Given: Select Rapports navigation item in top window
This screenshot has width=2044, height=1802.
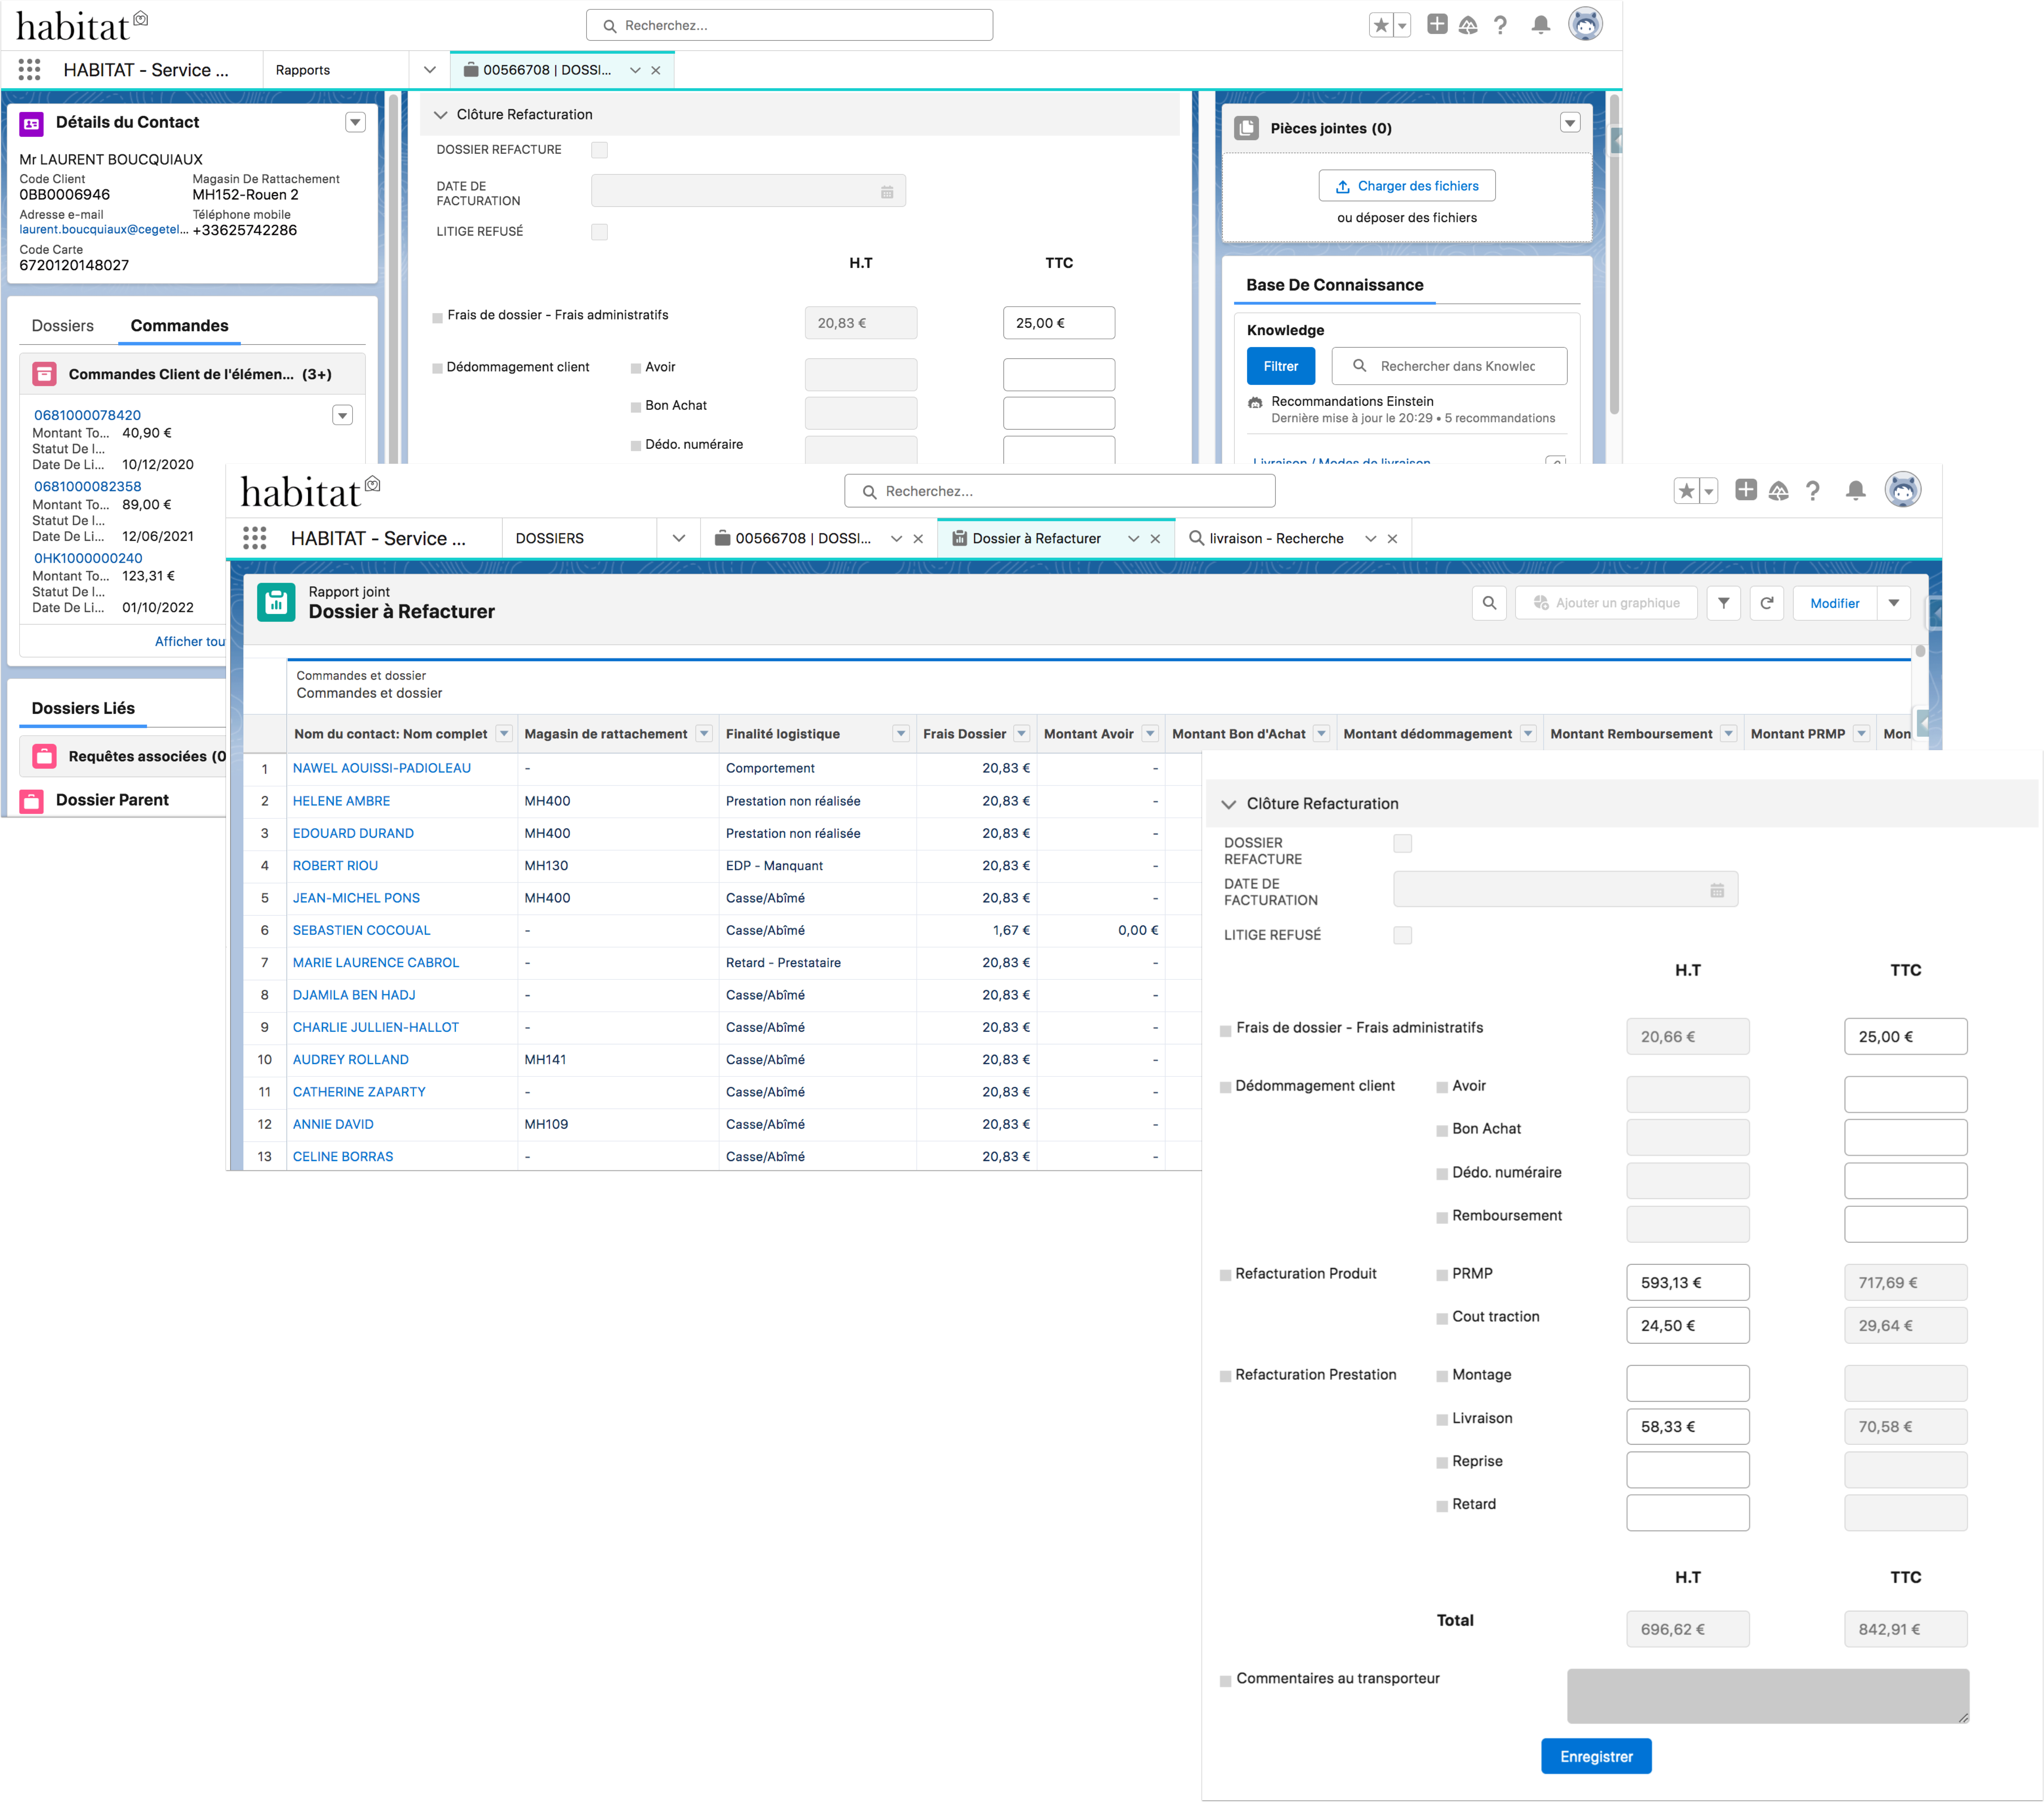Looking at the screenshot, I should (303, 70).
